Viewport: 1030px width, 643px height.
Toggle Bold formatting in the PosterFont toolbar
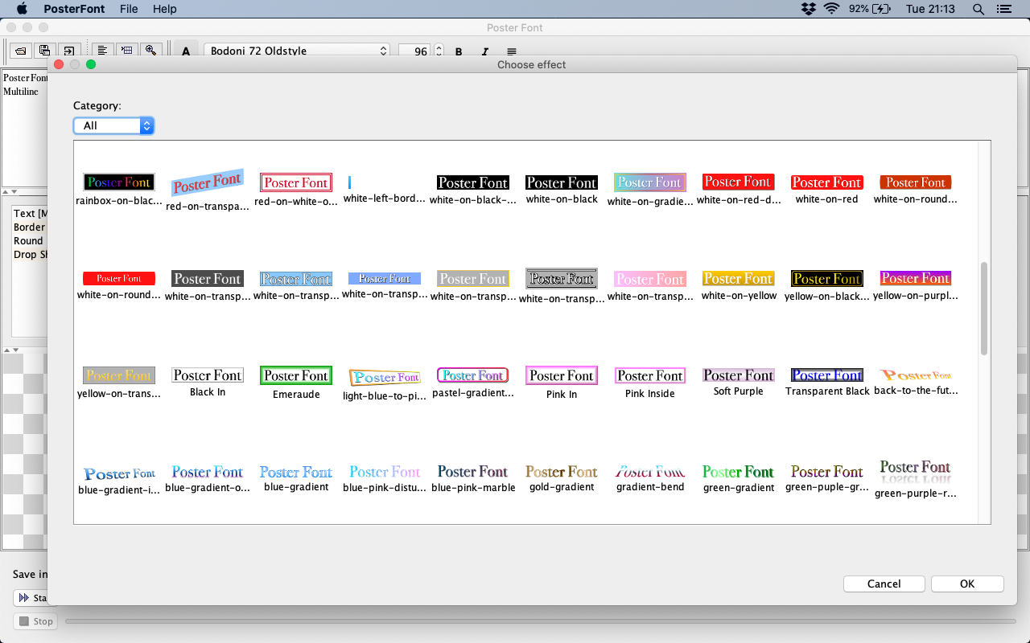point(459,51)
